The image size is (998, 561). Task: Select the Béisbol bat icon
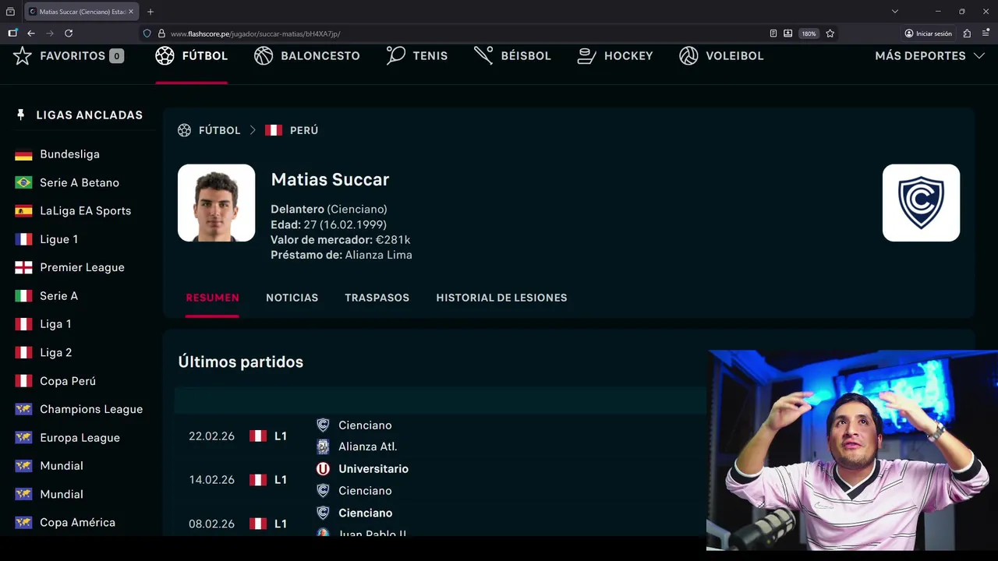483,56
